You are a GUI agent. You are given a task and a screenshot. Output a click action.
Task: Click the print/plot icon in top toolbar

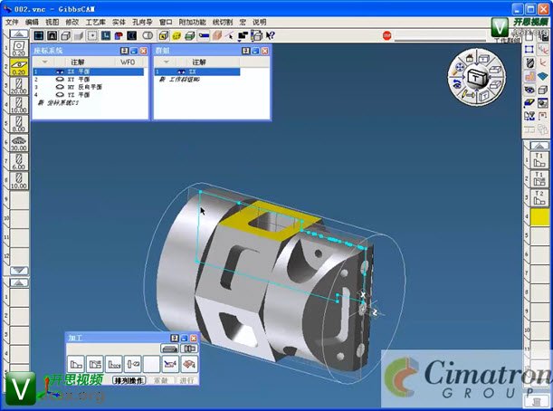tap(257, 35)
